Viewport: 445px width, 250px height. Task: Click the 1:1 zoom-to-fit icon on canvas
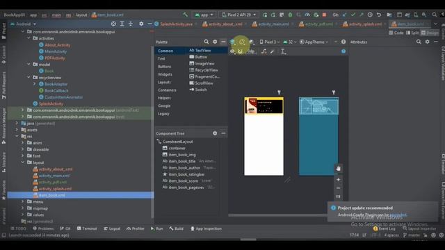tap(338, 197)
